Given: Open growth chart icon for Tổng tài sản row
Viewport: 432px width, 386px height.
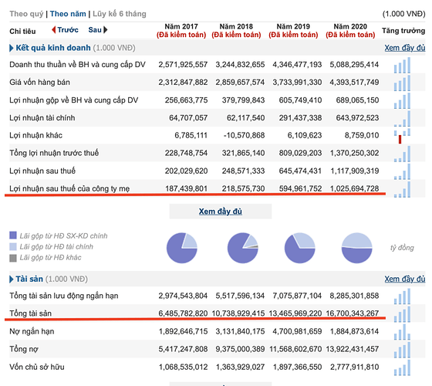Looking at the screenshot, I should pos(402,314).
